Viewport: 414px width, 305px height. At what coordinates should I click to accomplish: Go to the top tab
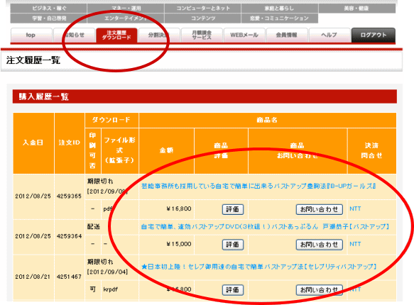[x=31, y=35]
